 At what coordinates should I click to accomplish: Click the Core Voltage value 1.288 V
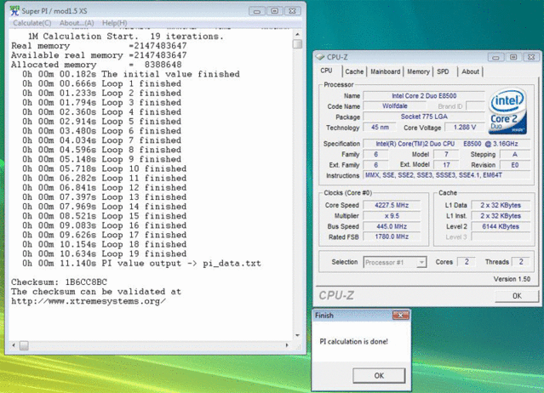point(465,128)
